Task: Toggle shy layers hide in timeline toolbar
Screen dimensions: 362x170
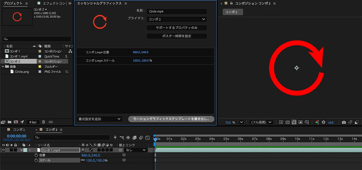Action: [x=128, y=138]
